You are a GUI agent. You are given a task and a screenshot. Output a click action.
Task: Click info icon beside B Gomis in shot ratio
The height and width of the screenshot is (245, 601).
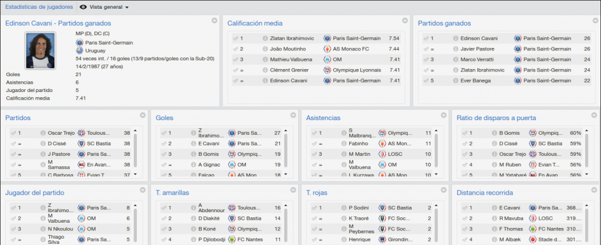(494, 133)
